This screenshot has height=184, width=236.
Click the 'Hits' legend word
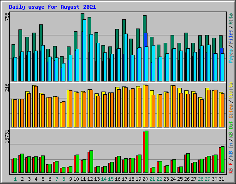pos(231,19)
